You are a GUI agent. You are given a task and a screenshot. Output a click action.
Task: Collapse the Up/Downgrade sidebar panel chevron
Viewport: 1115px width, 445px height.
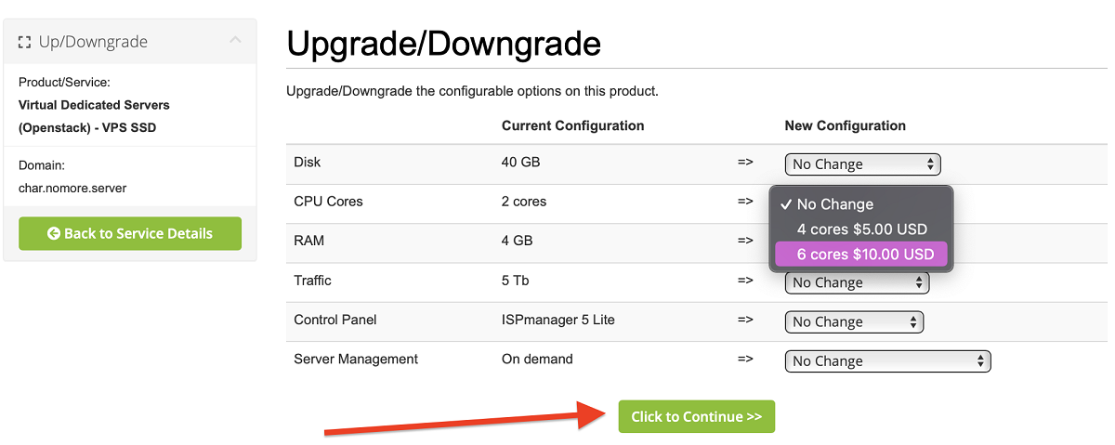(x=235, y=40)
